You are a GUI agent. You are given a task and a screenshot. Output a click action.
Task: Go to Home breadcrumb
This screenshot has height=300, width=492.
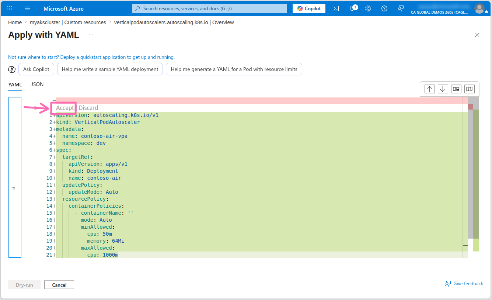click(x=15, y=22)
